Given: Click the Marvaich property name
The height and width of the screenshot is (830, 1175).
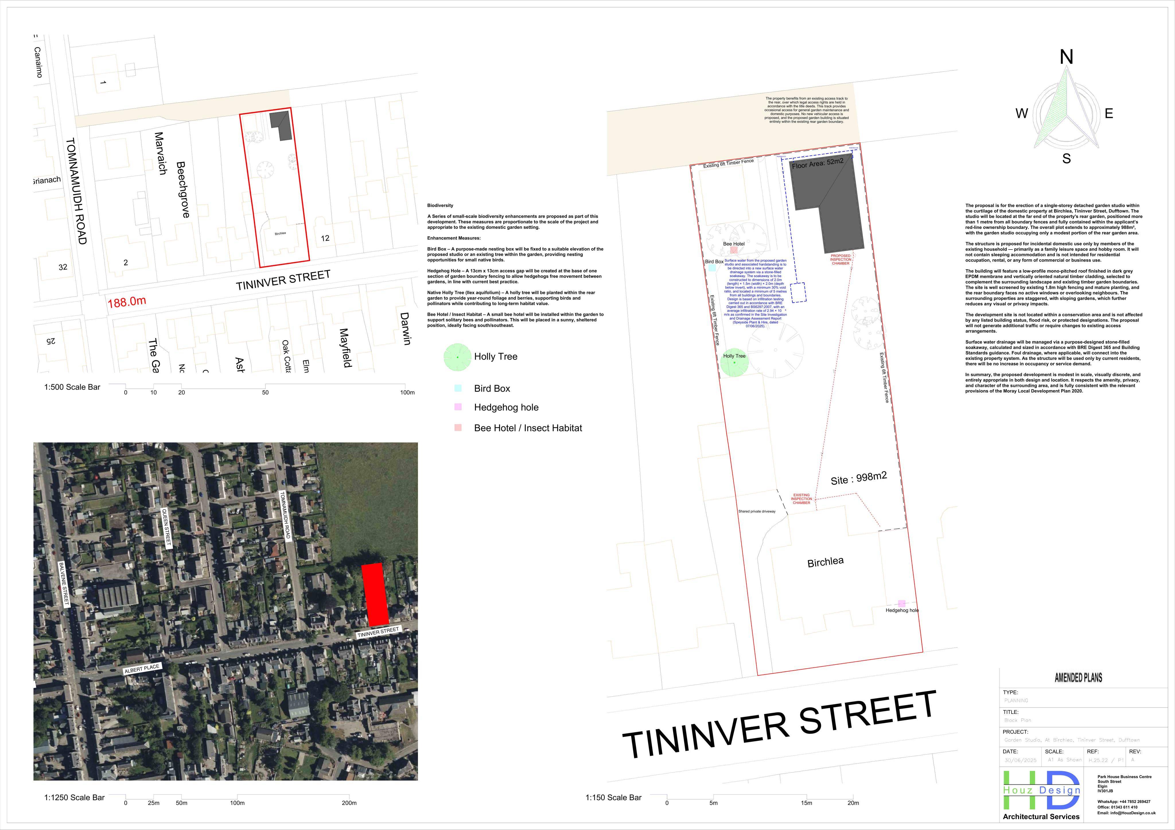Looking at the screenshot, I should (x=160, y=153).
